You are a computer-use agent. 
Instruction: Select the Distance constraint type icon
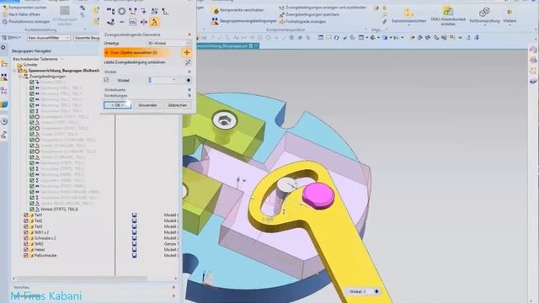[x=133, y=11]
